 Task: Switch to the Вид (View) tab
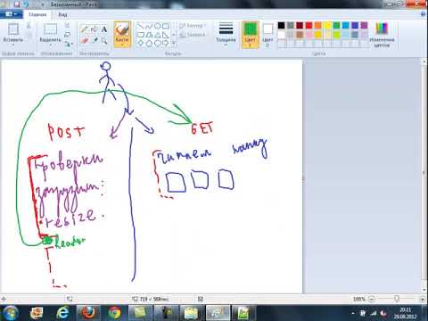coord(62,14)
